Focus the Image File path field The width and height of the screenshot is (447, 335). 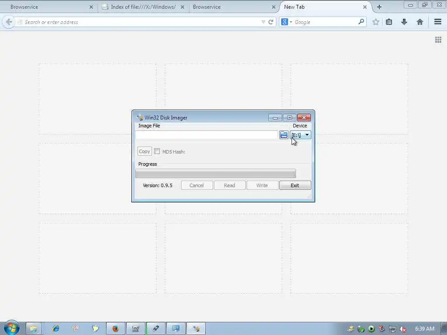click(x=206, y=135)
